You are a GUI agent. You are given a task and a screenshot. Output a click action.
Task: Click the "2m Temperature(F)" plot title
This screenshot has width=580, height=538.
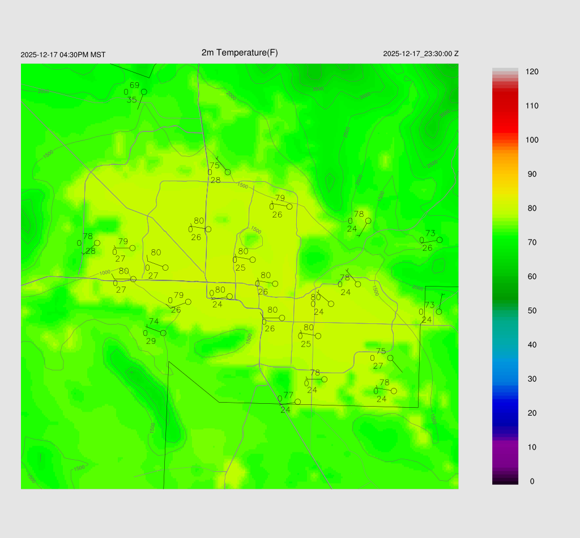point(240,53)
